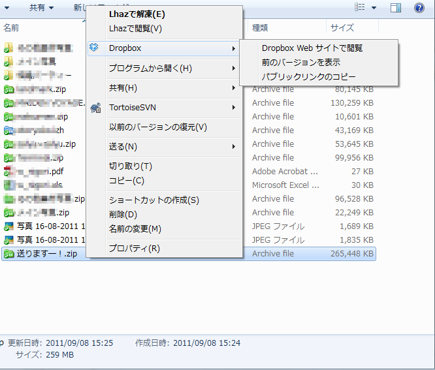Open view options dropdown arrow
The width and height of the screenshot is (435, 370).
pos(374,8)
